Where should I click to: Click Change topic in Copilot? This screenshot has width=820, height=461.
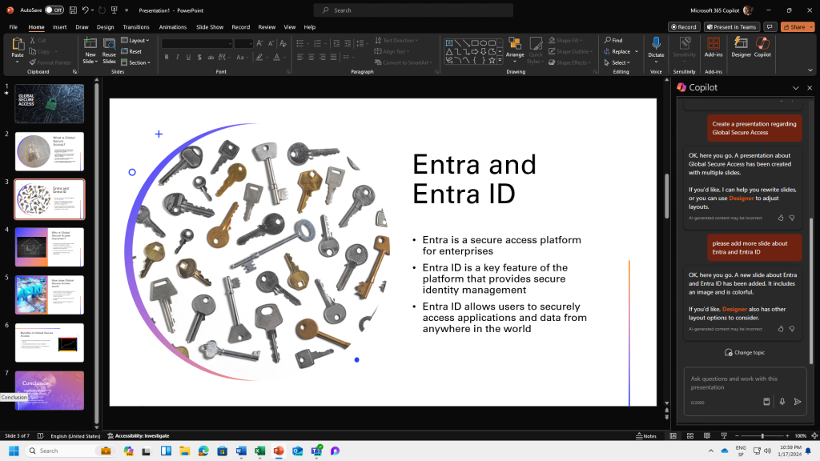[x=745, y=352]
